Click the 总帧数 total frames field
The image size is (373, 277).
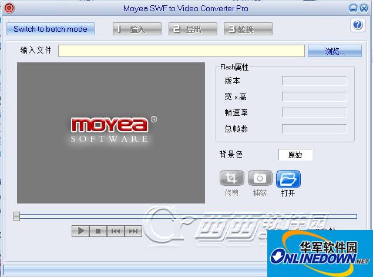pos(314,129)
